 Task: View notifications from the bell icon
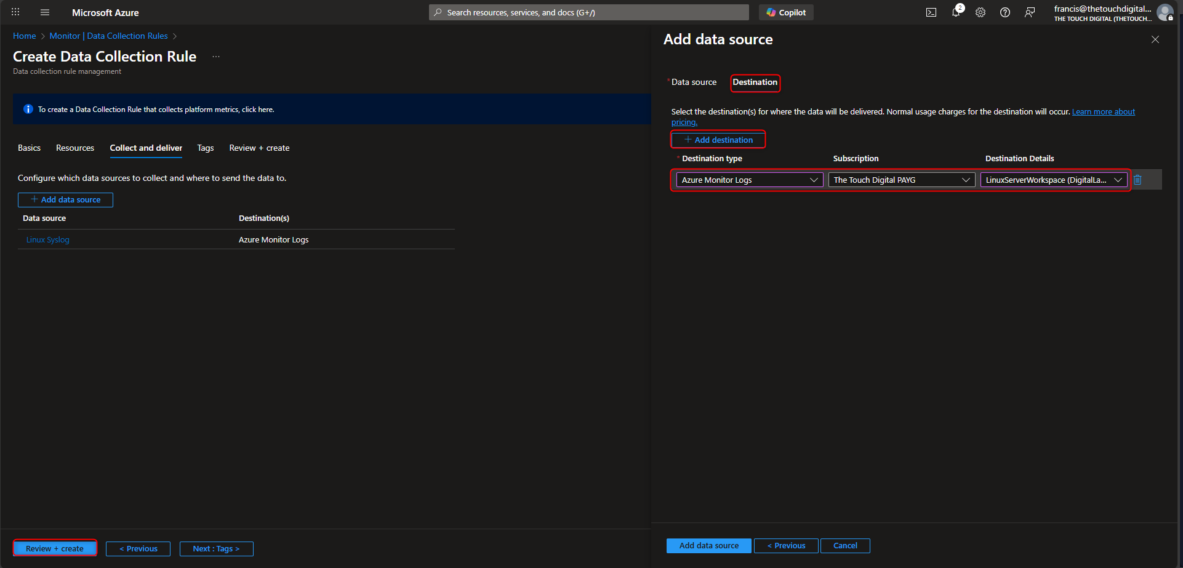[956, 12]
